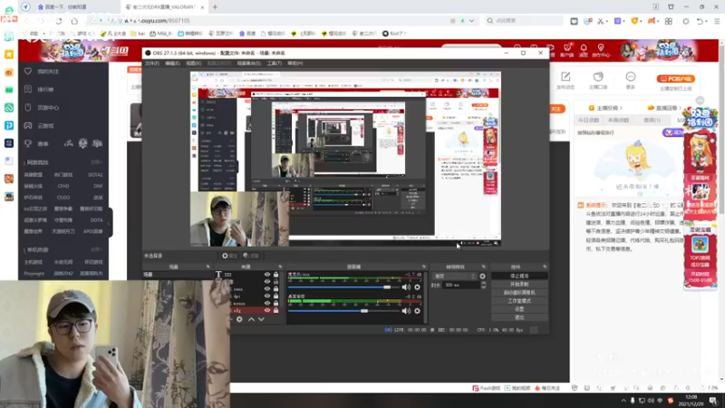Open the 工具(T) menu in OBS
The width and height of the screenshot is (725, 408).
coord(275,63)
